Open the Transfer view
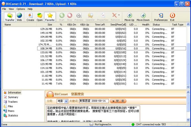This screenshot has height=127, width=191. pos(10,17)
